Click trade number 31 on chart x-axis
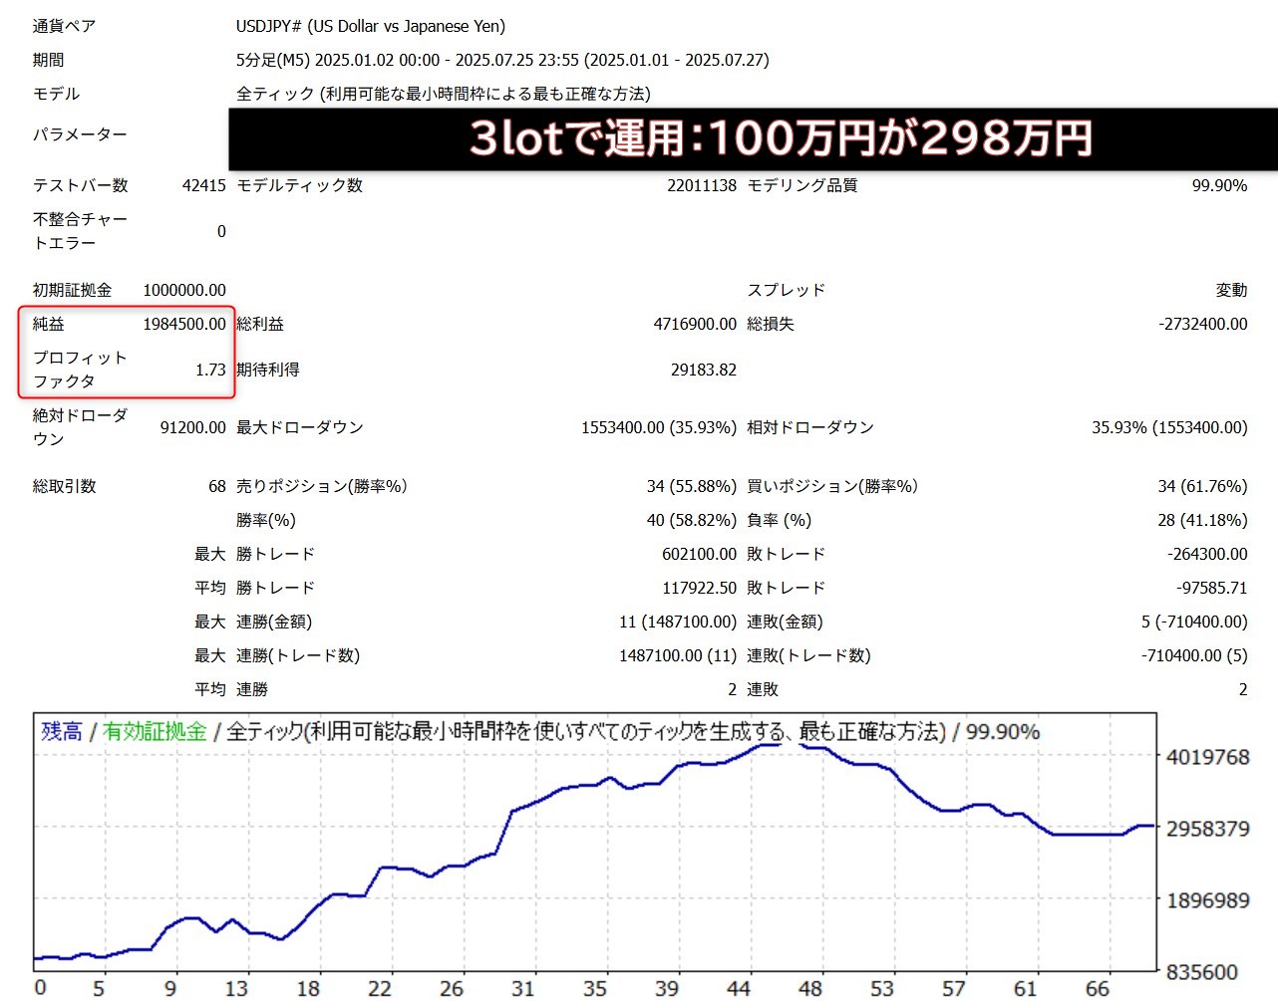1278x1001 pixels. click(522, 988)
